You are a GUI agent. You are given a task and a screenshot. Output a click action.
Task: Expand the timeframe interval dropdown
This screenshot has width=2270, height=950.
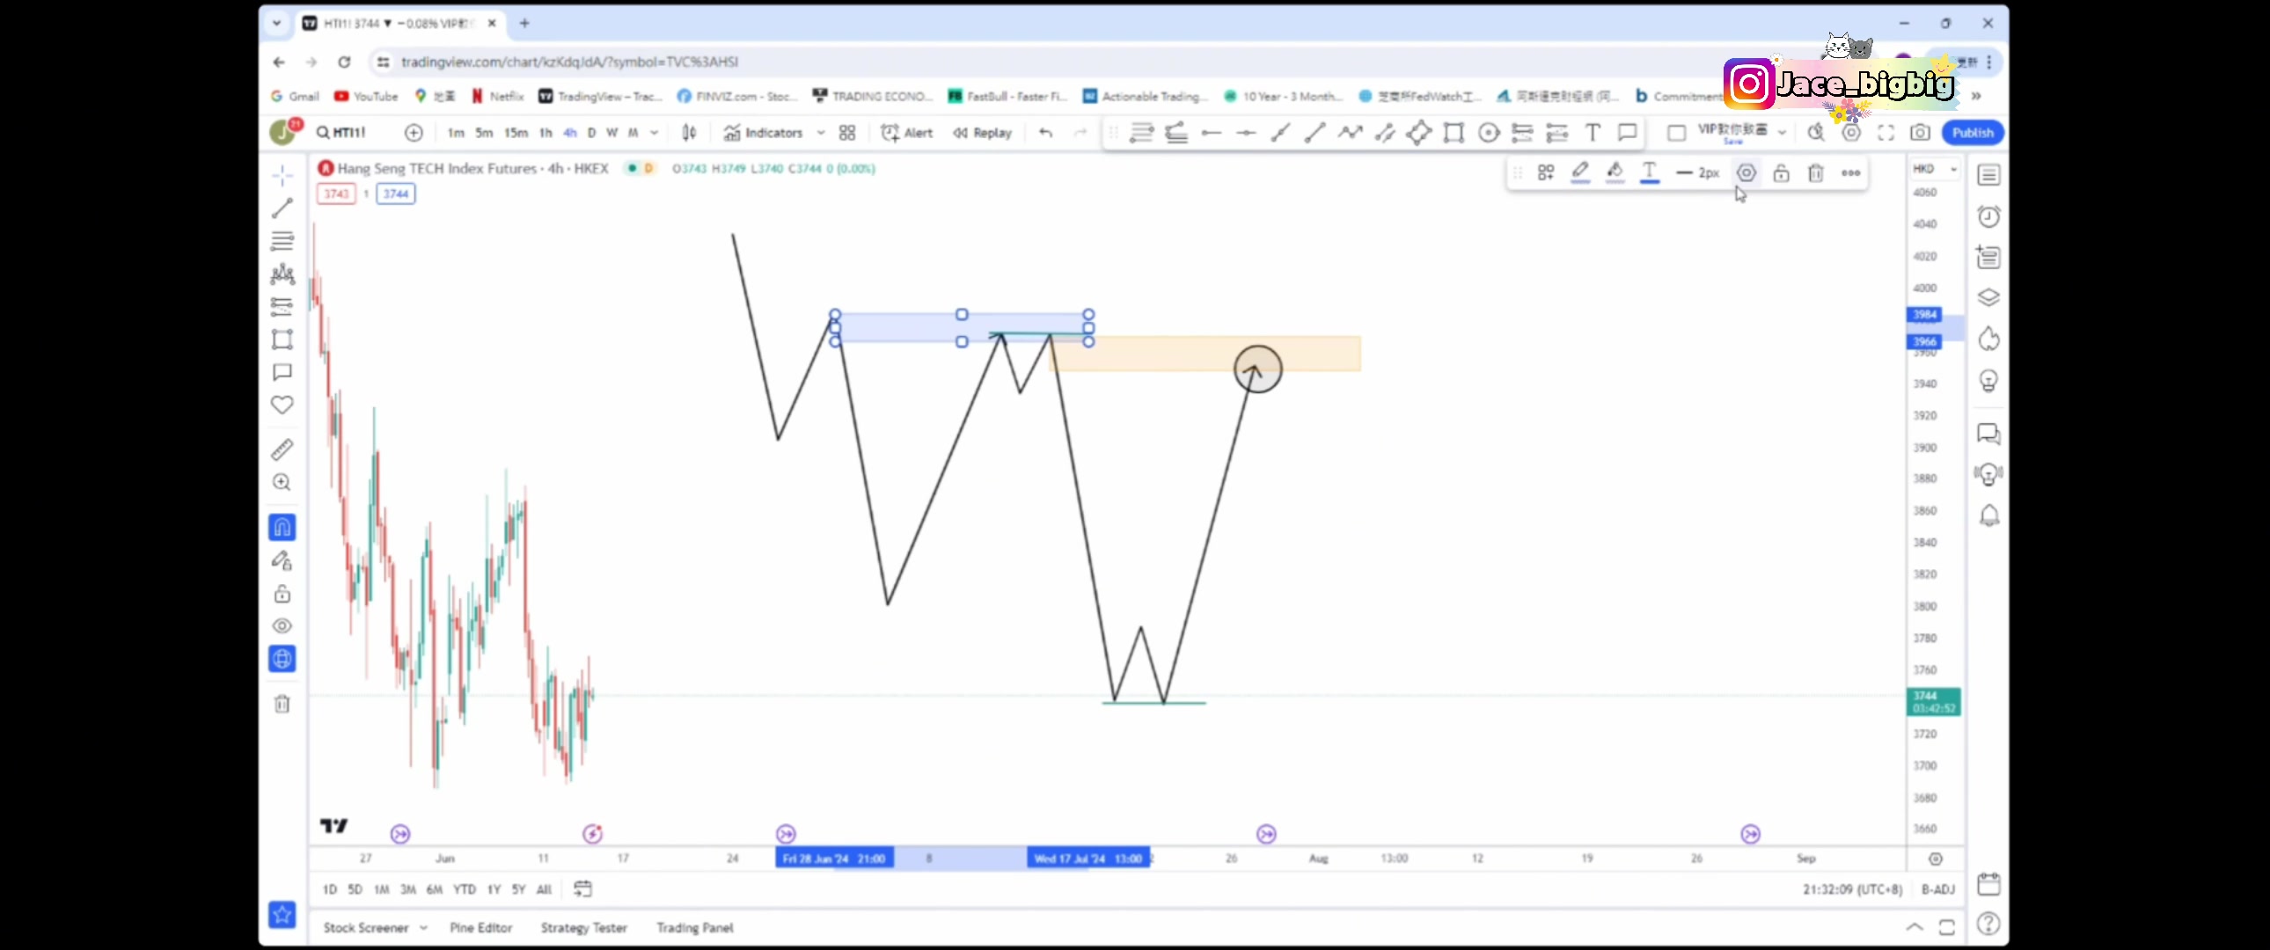pos(654,132)
